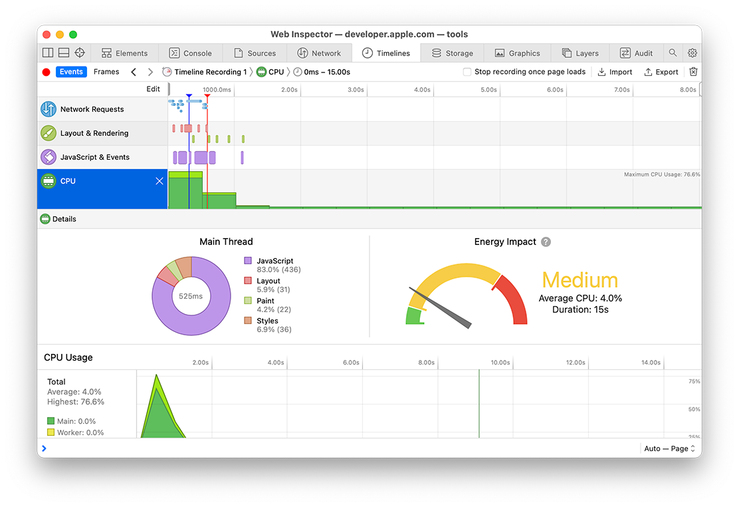Image resolution: width=739 pixels, height=507 pixels.
Task: Click the red record timeline button
Action: 46,72
